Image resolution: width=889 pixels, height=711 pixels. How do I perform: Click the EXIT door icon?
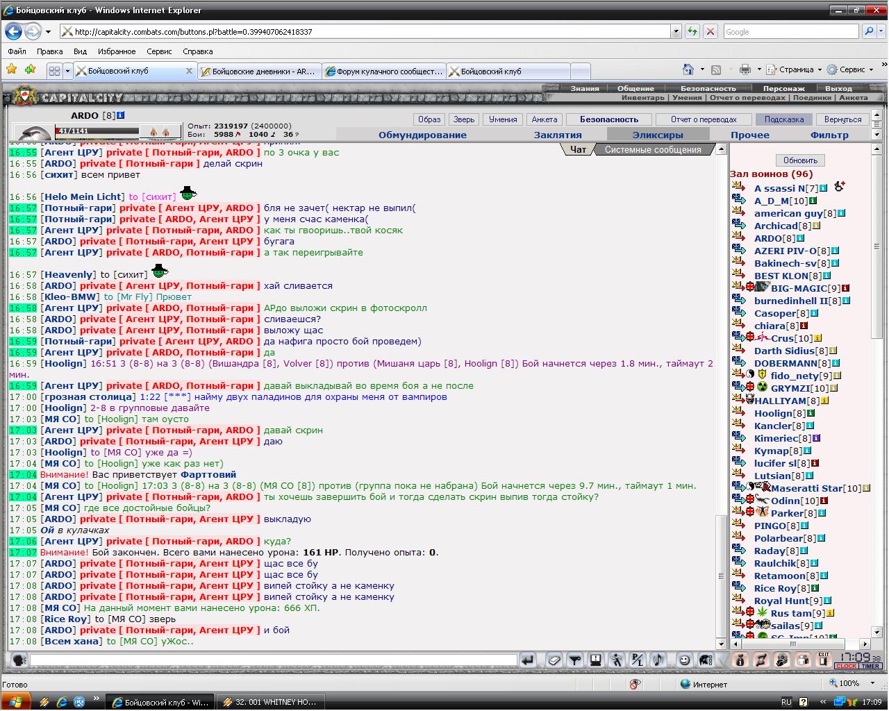tap(823, 660)
